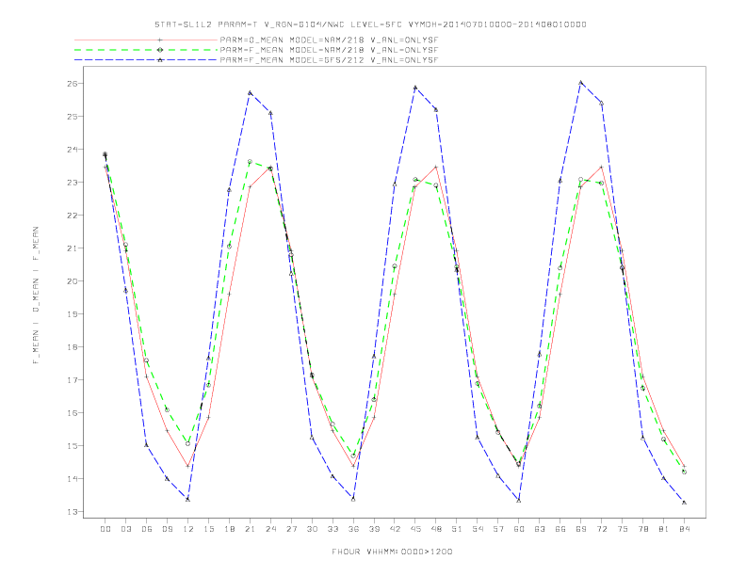Click the y-axis tick label 24
The width and height of the screenshot is (746, 576).
(x=73, y=150)
